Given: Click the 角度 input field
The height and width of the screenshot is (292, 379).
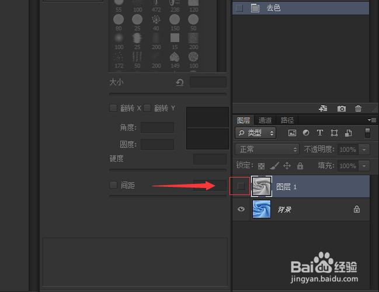Looking at the screenshot, I should point(157,128).
